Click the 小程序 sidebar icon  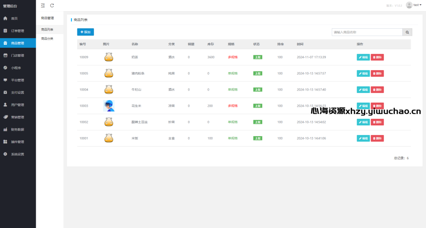pyautogui.click(x=5, y=68)
